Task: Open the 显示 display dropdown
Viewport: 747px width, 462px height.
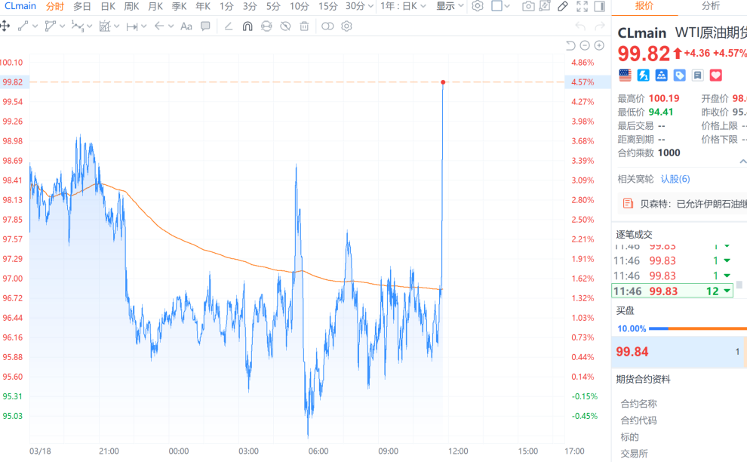Action: [x=450, y=6]
